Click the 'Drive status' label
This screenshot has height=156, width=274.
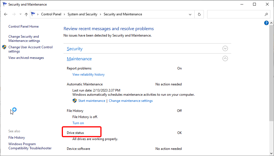pyautogui.click(x=75, y=133)
